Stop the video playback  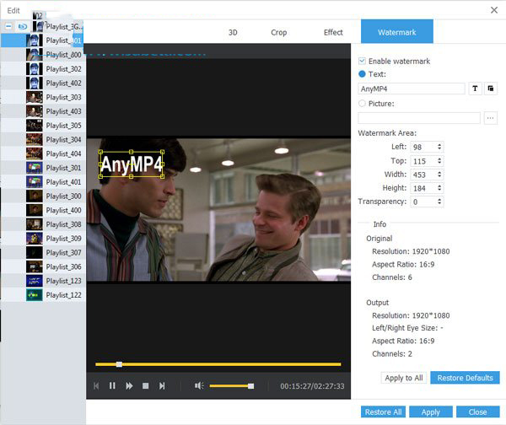(146, 386)
